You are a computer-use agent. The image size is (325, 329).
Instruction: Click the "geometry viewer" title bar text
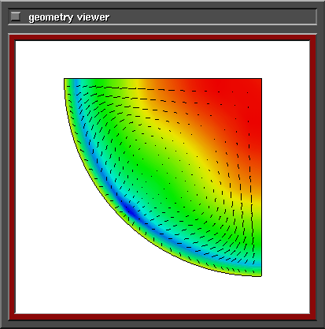69,17
